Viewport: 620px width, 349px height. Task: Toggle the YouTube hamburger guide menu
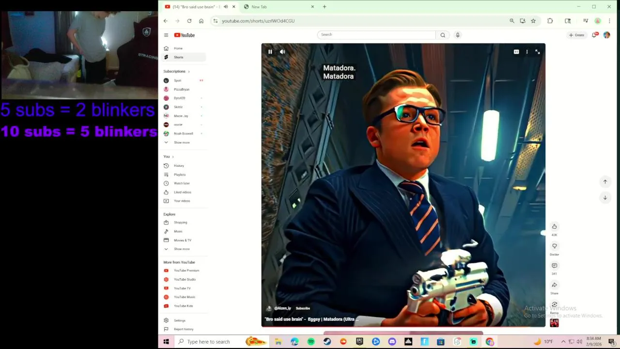click(x=166, y=35)
